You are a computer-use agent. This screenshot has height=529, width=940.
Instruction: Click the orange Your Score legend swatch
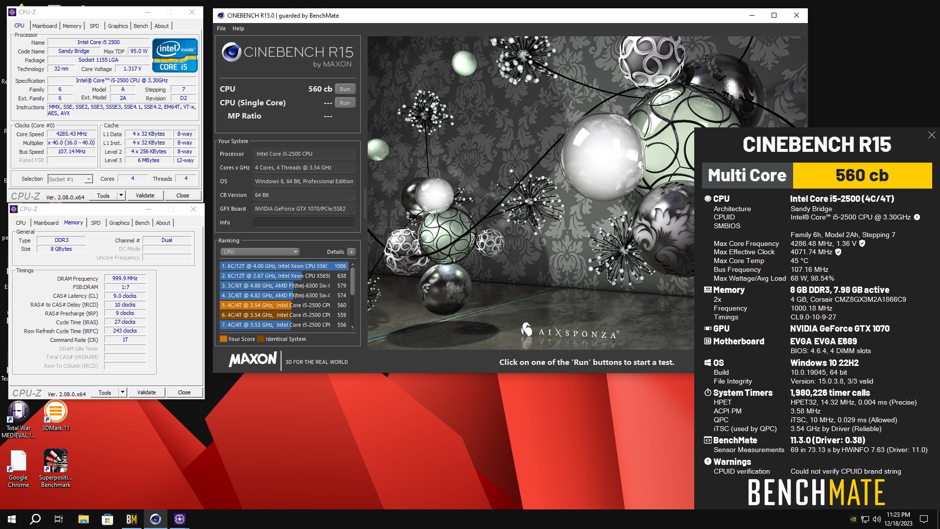coord(223,339)
